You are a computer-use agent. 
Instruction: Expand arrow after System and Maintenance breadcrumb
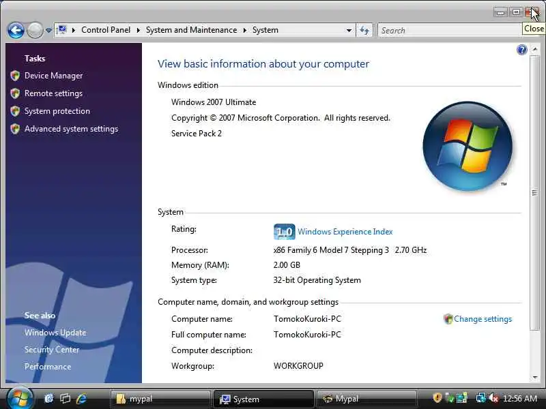(245, 30)
